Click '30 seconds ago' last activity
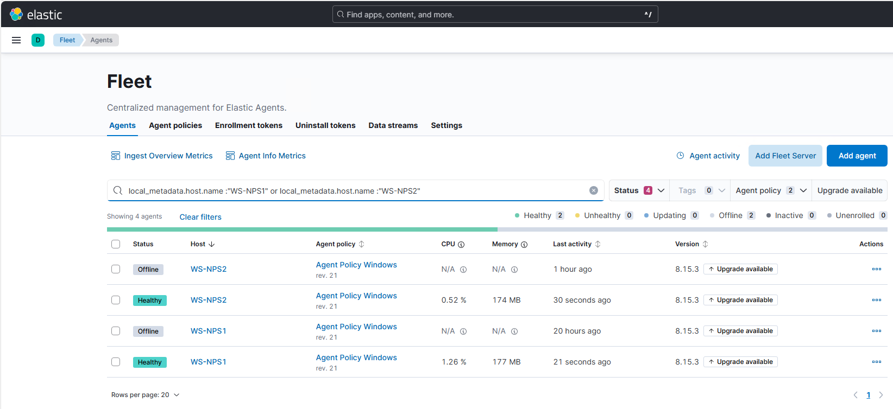893x409 pixels. (582, 300)
